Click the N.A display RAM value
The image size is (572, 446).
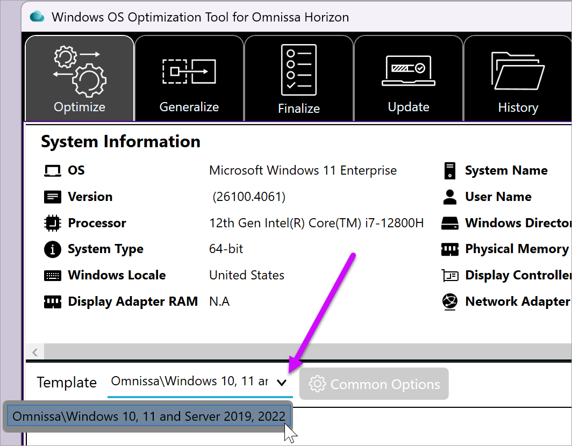click(x=219, y=301)
